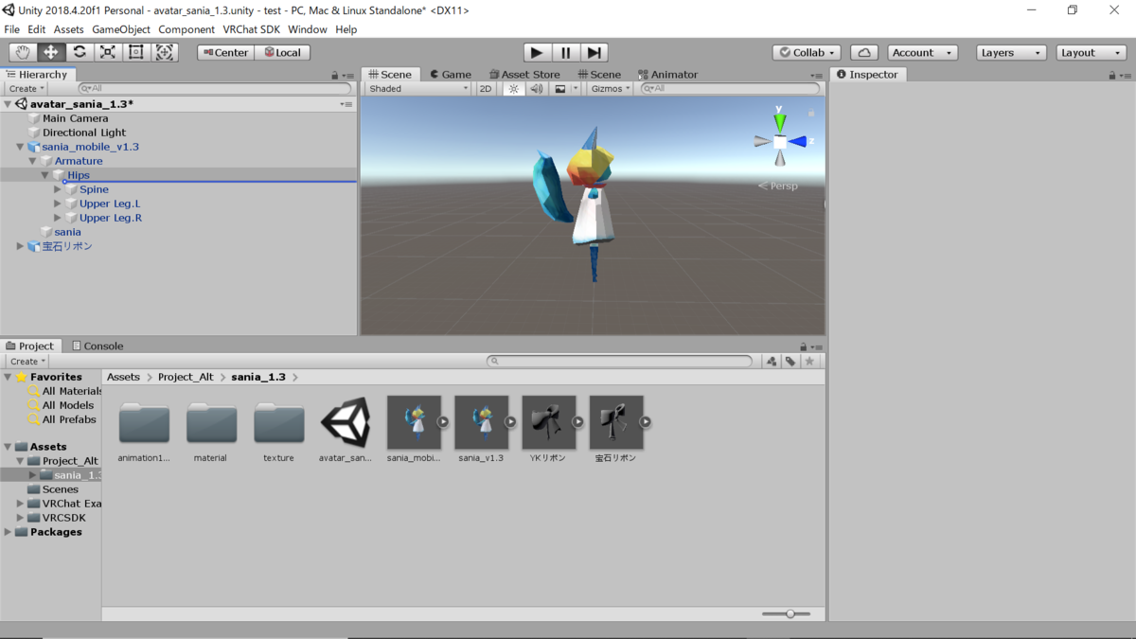Expand the Upper Leg.L node
This screenshot has height=639, width=1136.
(58, 204)
